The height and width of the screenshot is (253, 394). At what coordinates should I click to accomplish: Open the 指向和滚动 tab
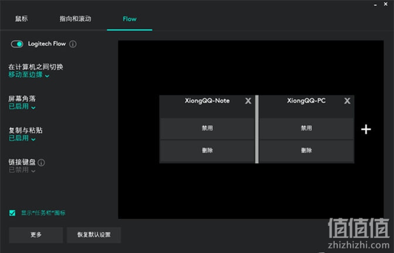[76, 19]
